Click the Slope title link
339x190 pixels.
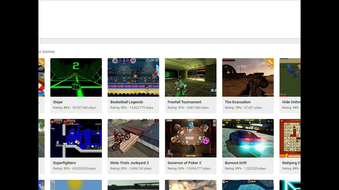coord(58,102)
